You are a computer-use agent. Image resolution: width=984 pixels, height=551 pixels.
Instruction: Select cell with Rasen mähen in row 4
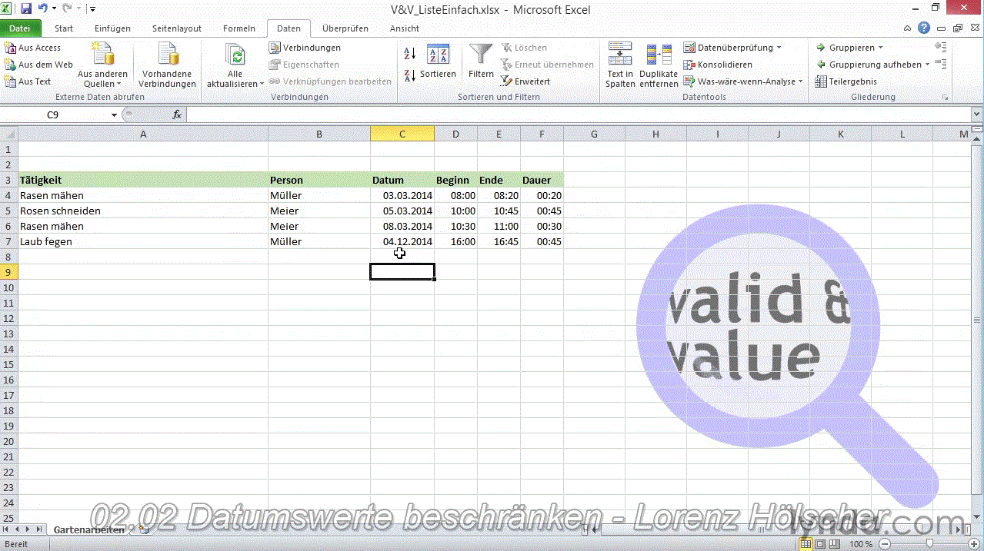tap(143, 195)
